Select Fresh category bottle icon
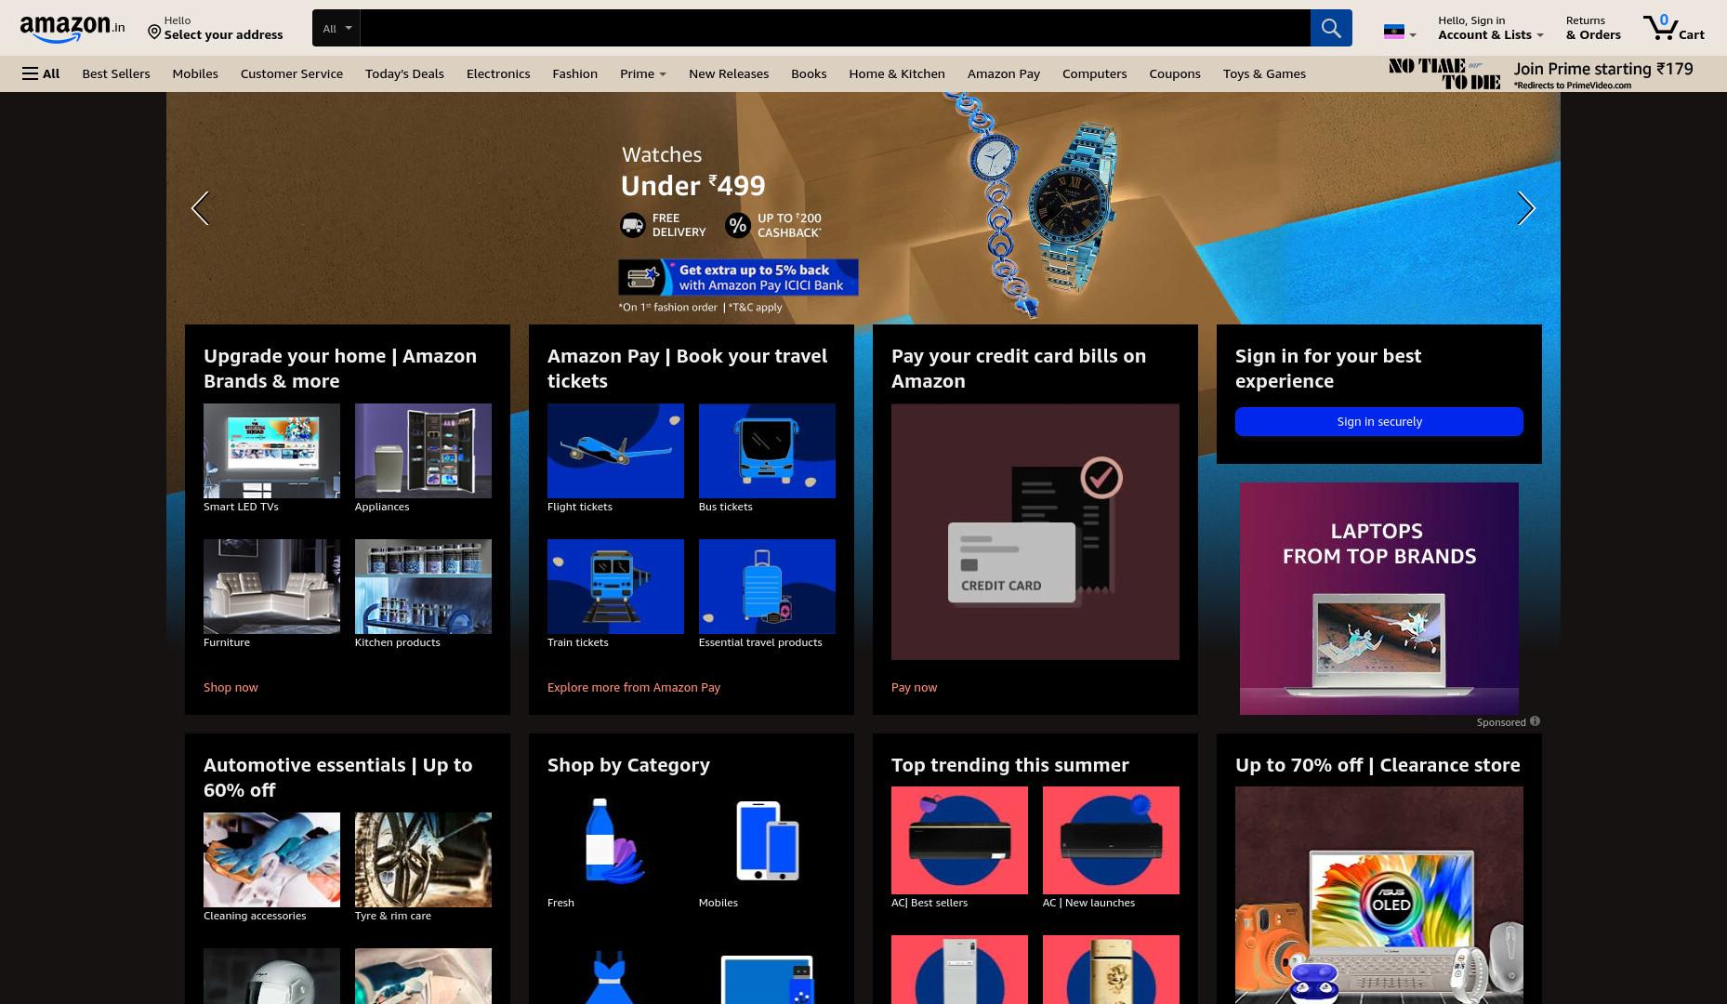The width and height of the screenshot is (1727, 1004). coord(615,840)
